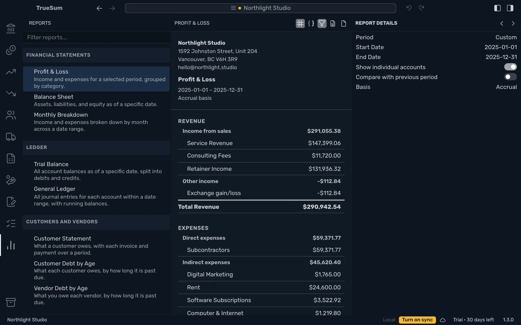Image resolution: width=521 pixels, height=325 pixels.
Task: Click the Report Details previous chevron
Action: coord(502,23)
